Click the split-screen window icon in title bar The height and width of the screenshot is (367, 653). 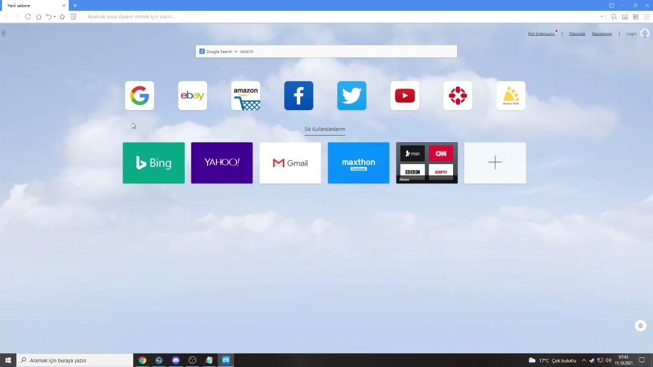[x=611, y=6]
